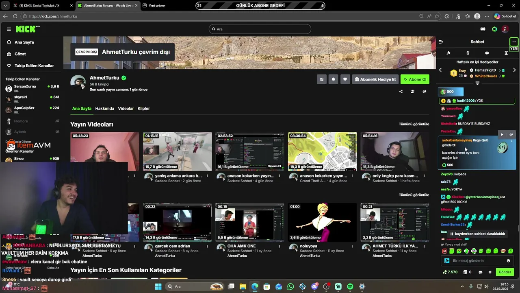
Task: Click the 500 KICKs gift pill in chat
Action: 451,92
